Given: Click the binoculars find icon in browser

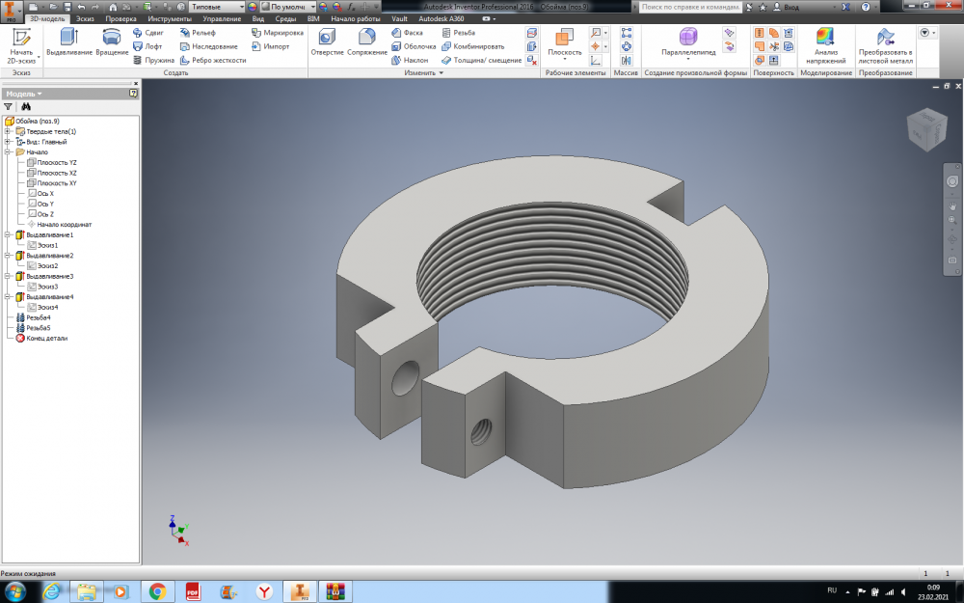Looking at the screenshot, I should coord(26,107).
